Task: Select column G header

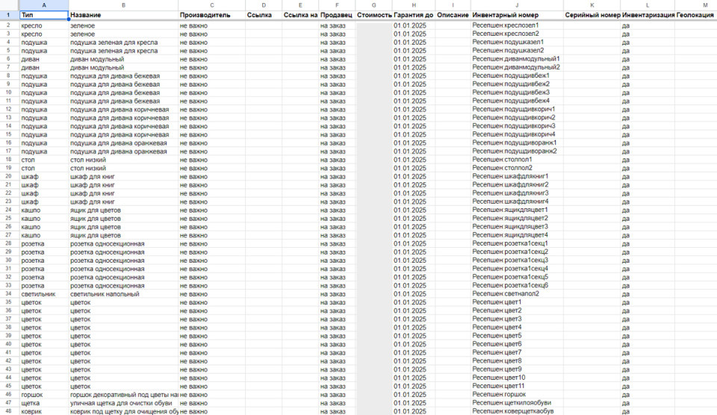Action: (x=373, y=5)
